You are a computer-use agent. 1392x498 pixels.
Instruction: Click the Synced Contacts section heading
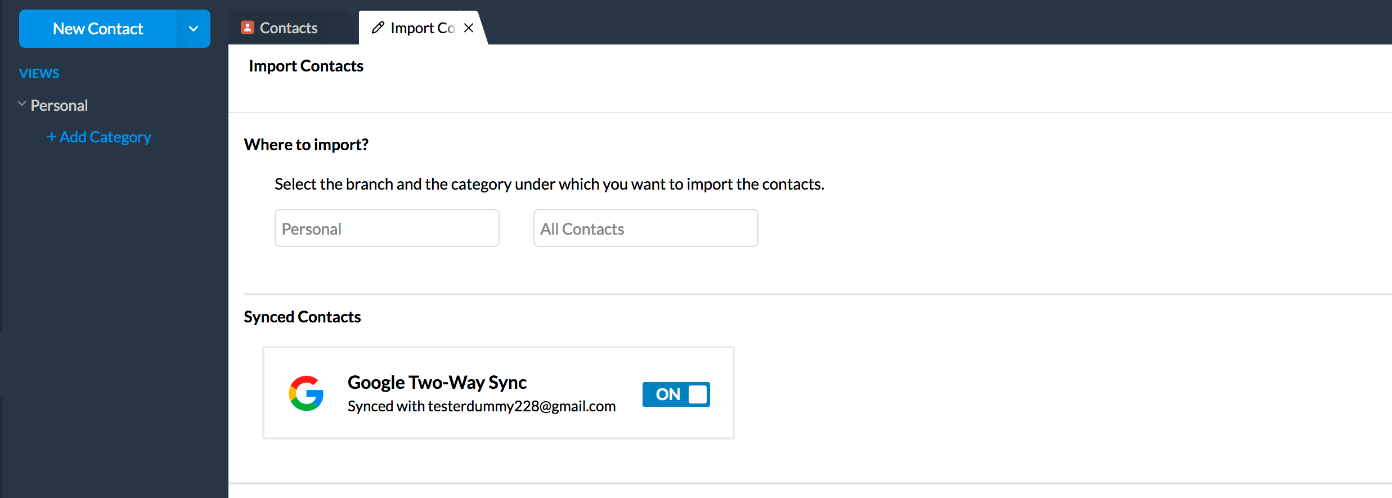tap(302, 317)
